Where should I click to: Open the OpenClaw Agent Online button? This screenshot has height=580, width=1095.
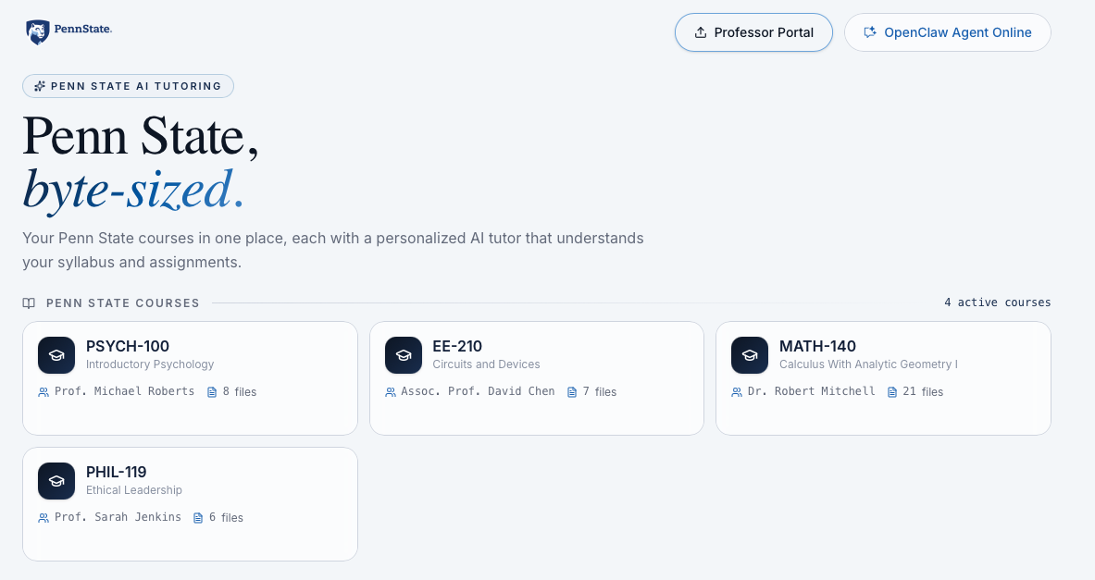(x=947, y=32)
